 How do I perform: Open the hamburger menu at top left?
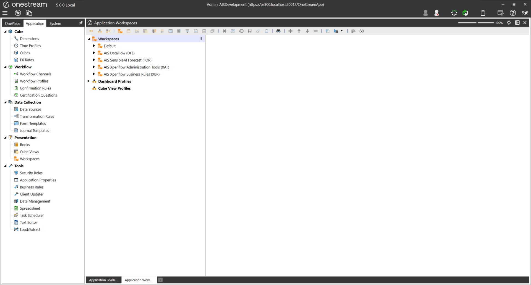point(5,13)
